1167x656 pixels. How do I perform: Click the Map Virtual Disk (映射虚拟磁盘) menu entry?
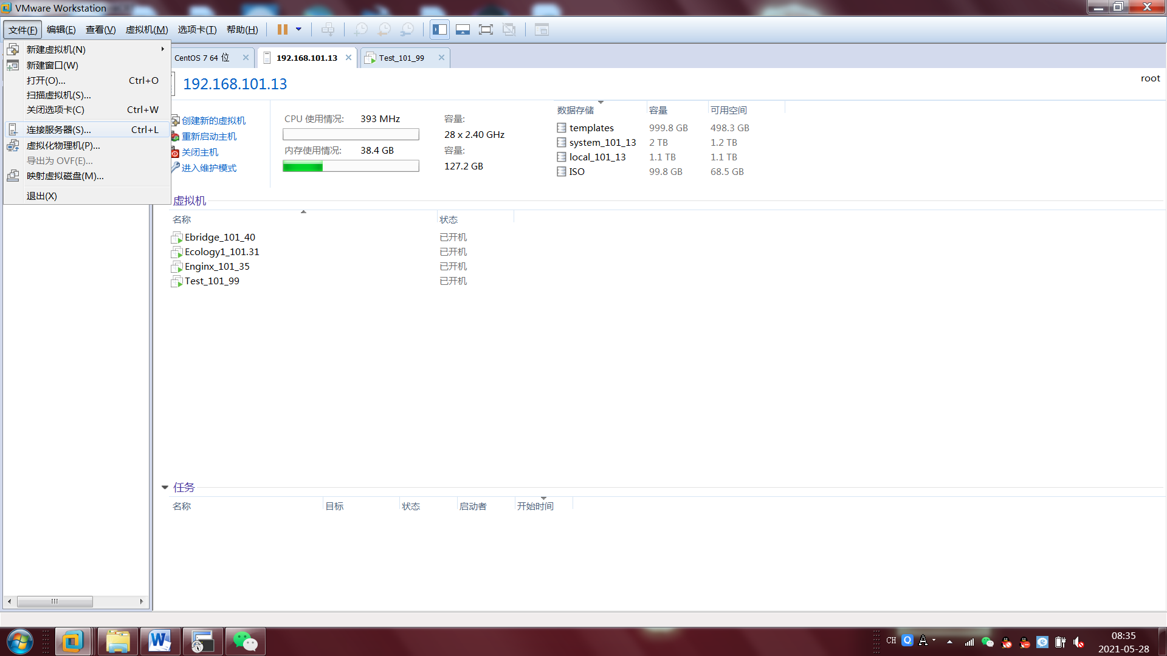tap(65, 176)
